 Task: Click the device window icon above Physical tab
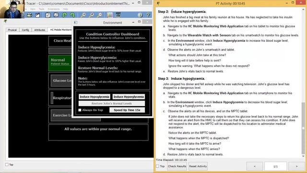(5, 21)
